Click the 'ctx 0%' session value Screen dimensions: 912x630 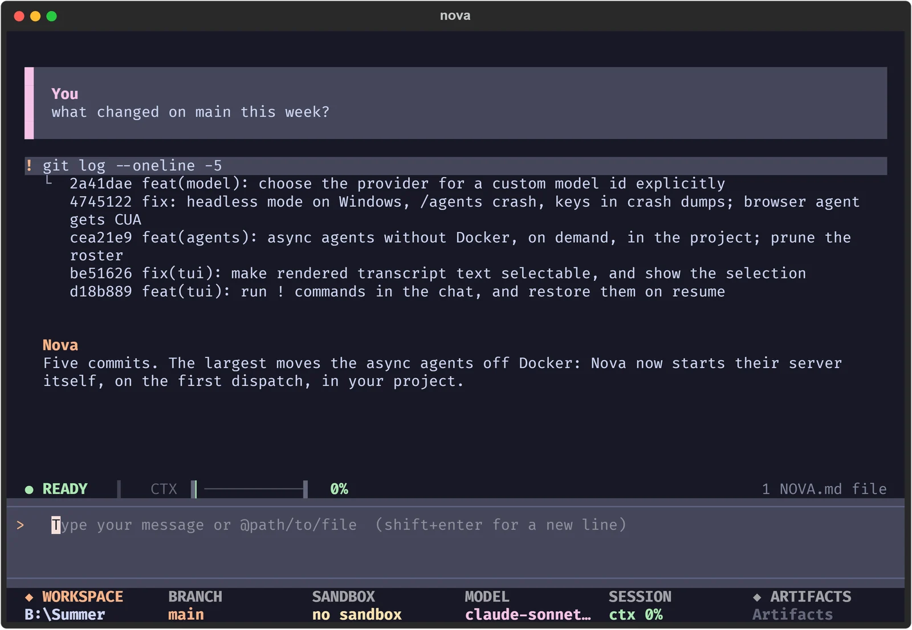pos(636,615)
